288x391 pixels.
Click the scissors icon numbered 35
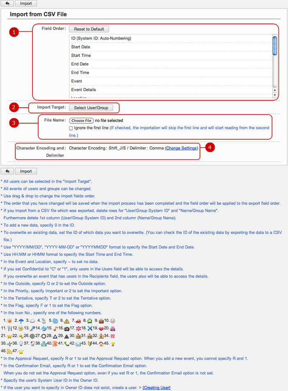point(9,344)
